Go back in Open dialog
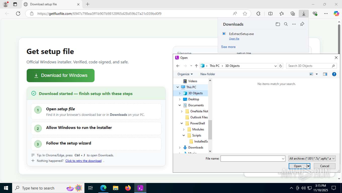 tap(178, 66)
